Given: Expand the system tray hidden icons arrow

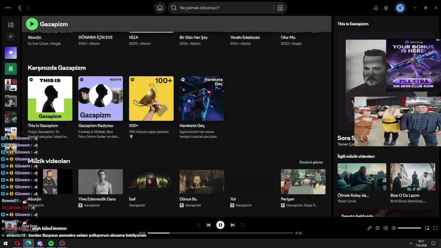Looking at the screenshot, I should pos(411,244).
